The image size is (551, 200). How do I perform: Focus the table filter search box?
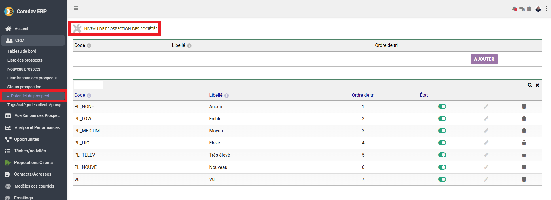click(89, 85)
